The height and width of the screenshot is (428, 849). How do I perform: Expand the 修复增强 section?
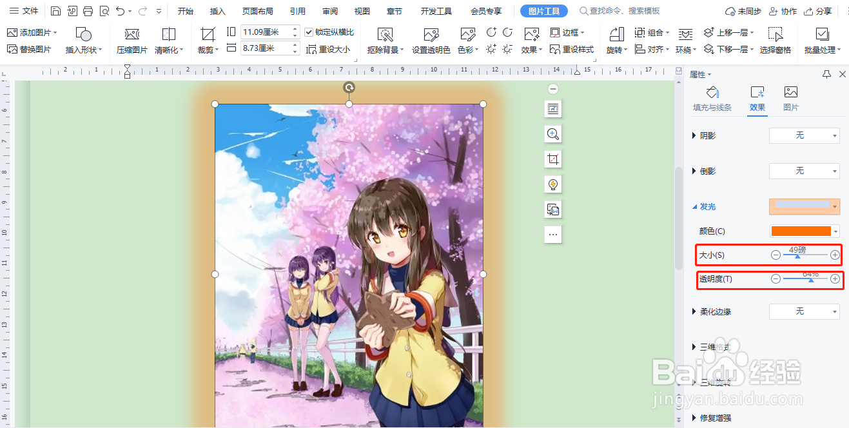tap(694, 418)
